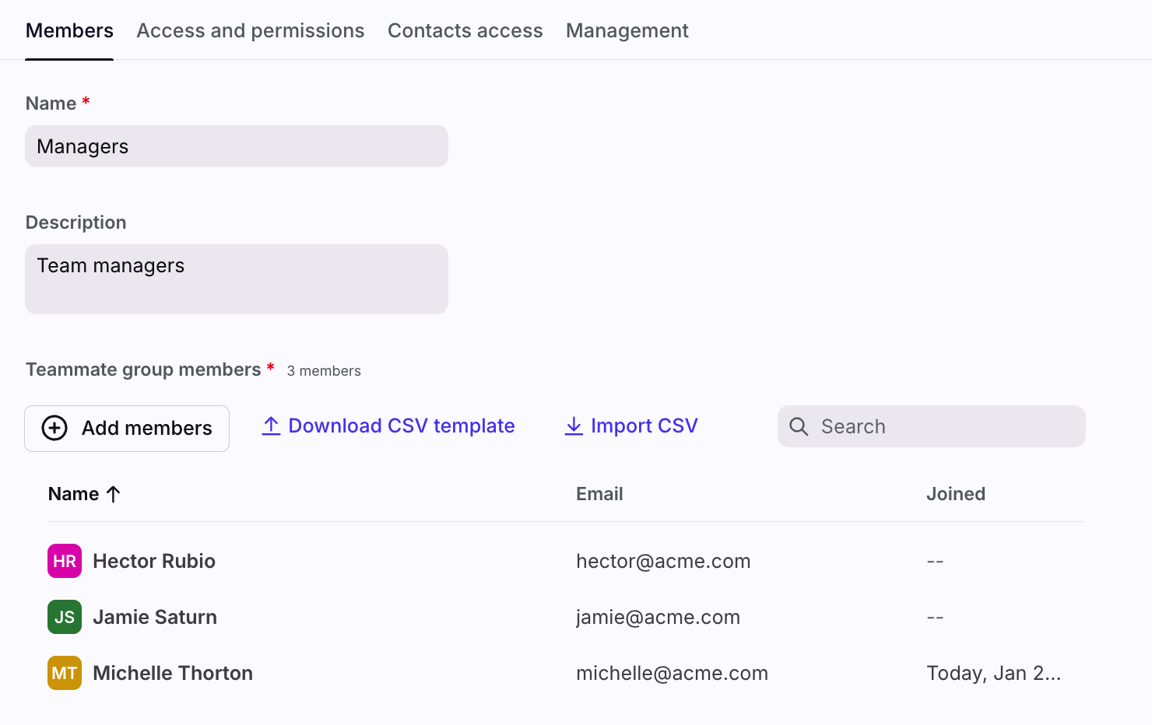Screen dimensions: 1152x725
Task: Switch to the Access and permissions tab
Action: point(251,30)
